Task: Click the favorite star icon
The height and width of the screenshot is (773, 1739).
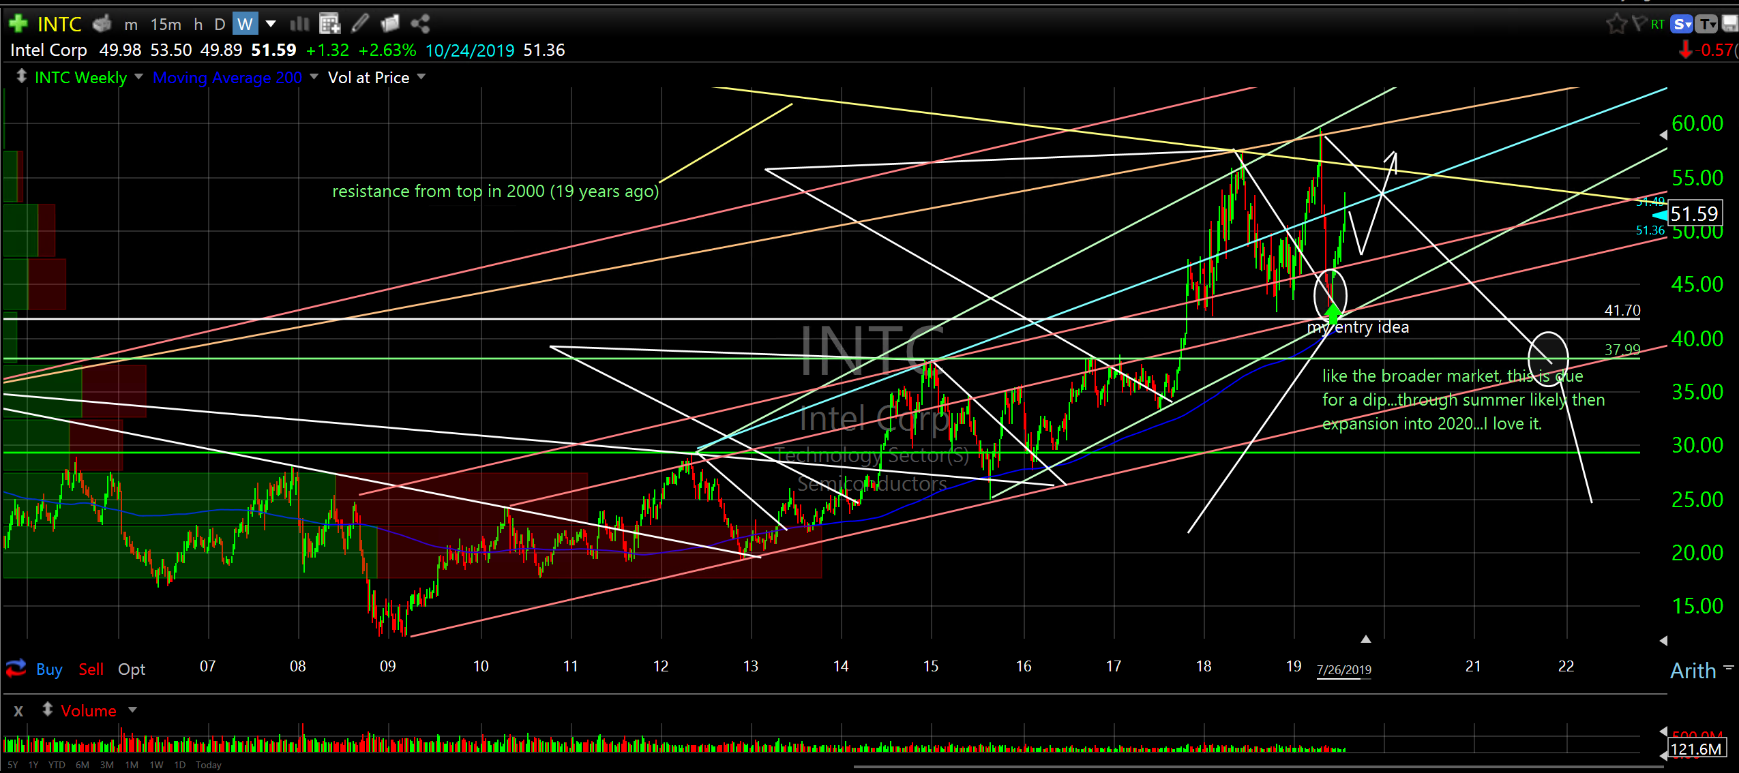Action: (x=1616, y=24)
